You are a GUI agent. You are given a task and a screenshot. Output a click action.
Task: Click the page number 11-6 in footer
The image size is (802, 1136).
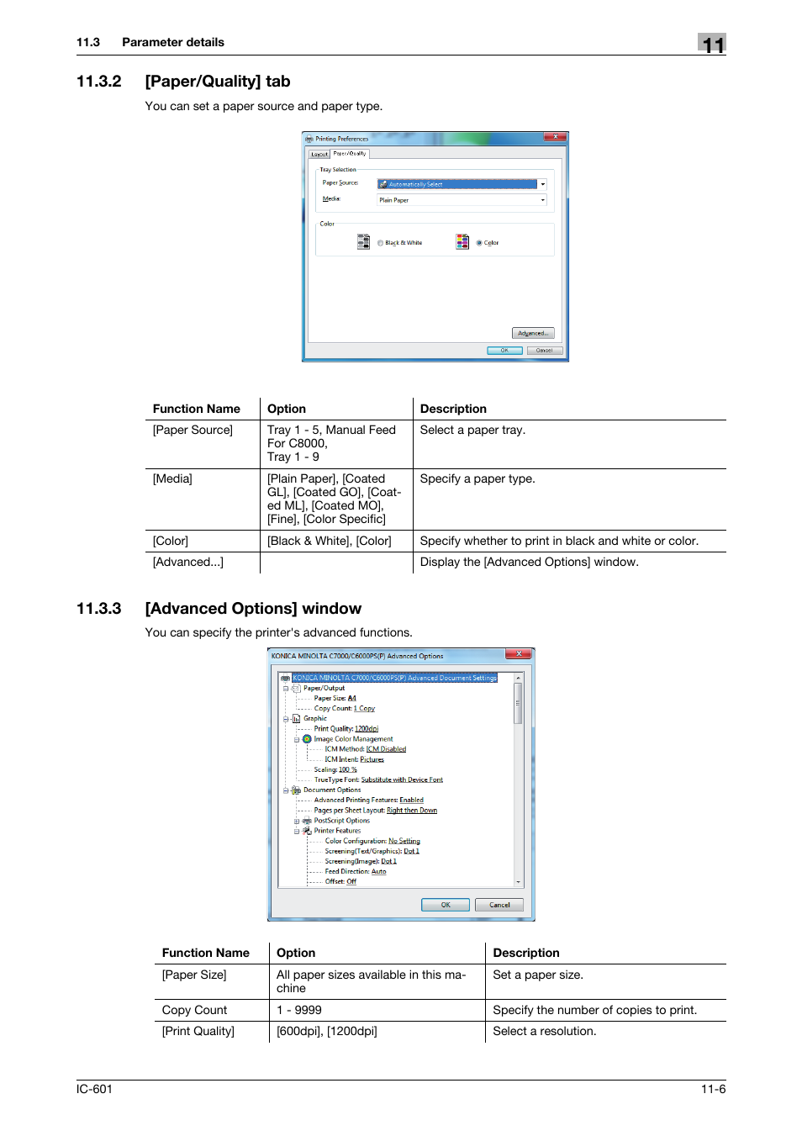714,1089
